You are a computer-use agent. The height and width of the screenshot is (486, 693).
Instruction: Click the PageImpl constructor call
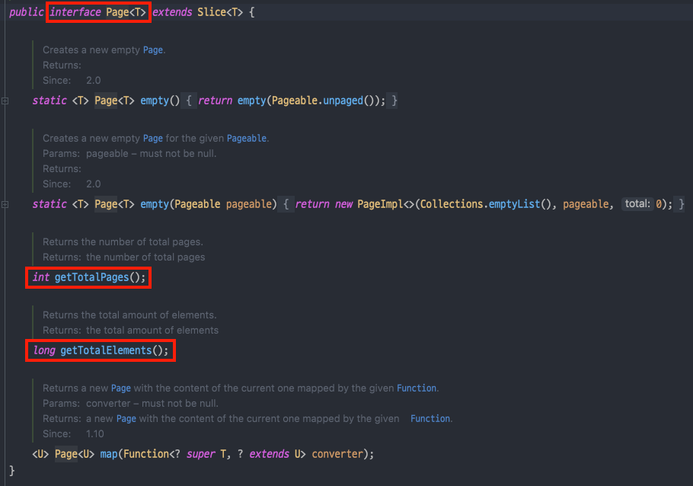click(380, 204)
